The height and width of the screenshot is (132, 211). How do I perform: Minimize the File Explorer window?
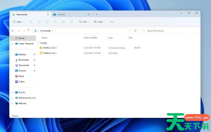[181, 13]
